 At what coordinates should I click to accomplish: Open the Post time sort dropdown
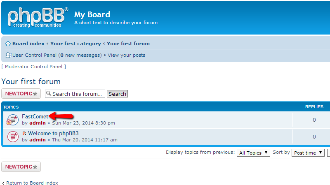(308, 153)
